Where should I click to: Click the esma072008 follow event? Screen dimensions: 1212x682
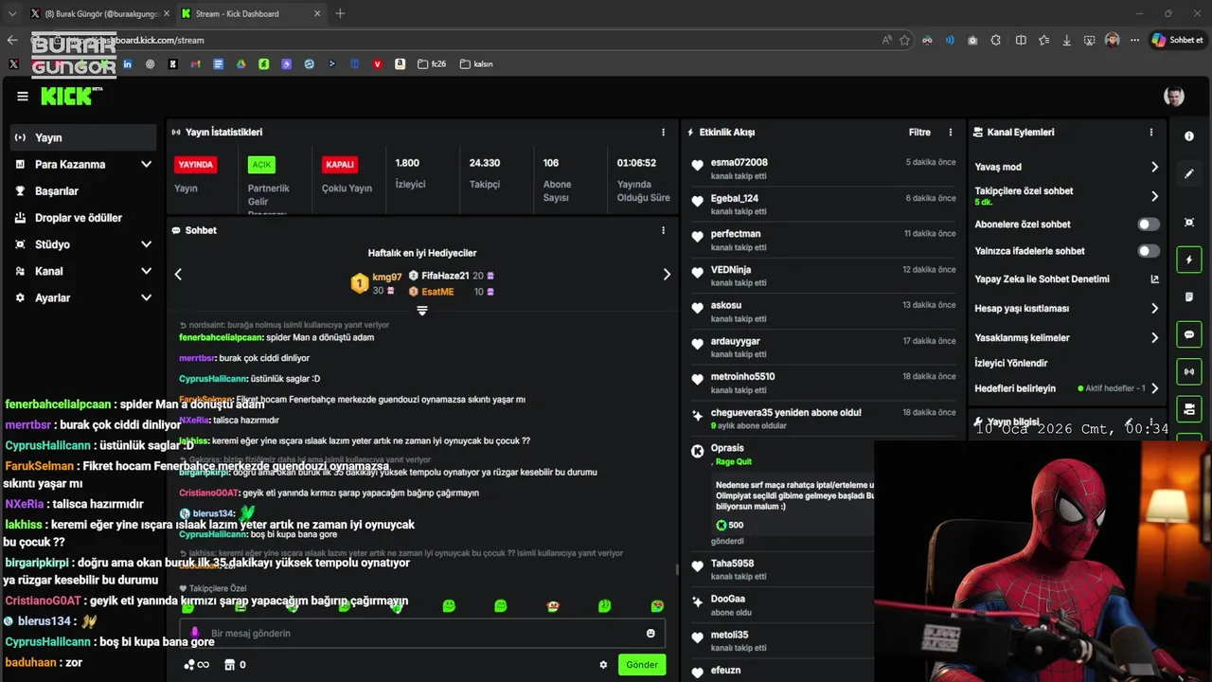click(823, 169)
